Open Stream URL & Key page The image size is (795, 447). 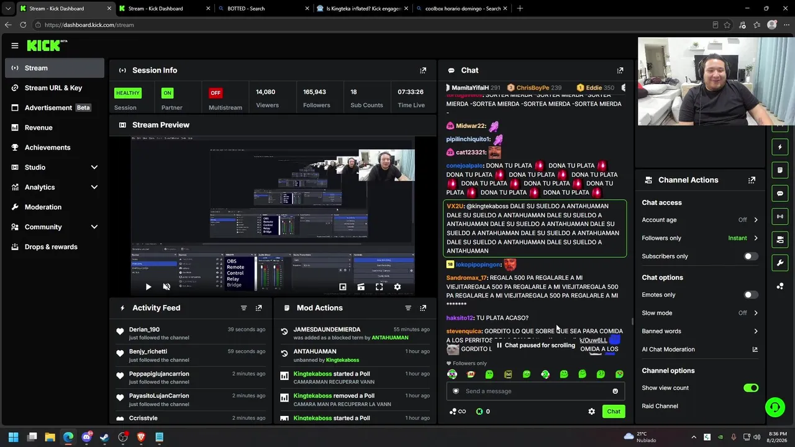(x=54, y=88)
